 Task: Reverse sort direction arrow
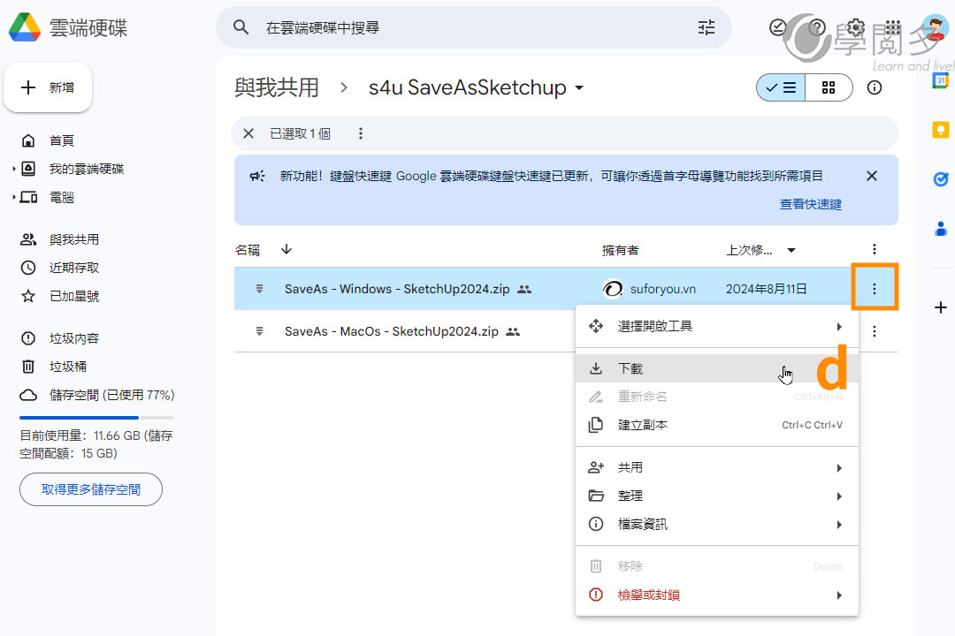coord(286,249)
